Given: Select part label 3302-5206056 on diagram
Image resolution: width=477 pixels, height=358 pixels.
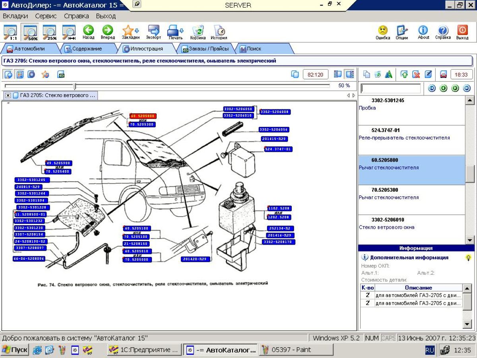Looking at the screenshot, I should (x=273, y=130).
